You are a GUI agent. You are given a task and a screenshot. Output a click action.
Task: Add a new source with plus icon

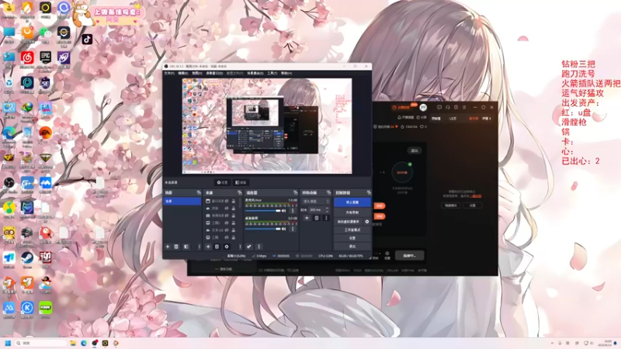208,247
